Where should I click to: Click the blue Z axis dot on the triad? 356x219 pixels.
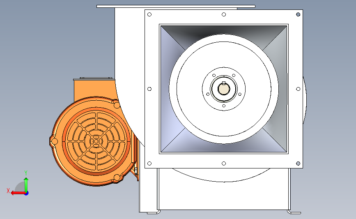point(27,194)
